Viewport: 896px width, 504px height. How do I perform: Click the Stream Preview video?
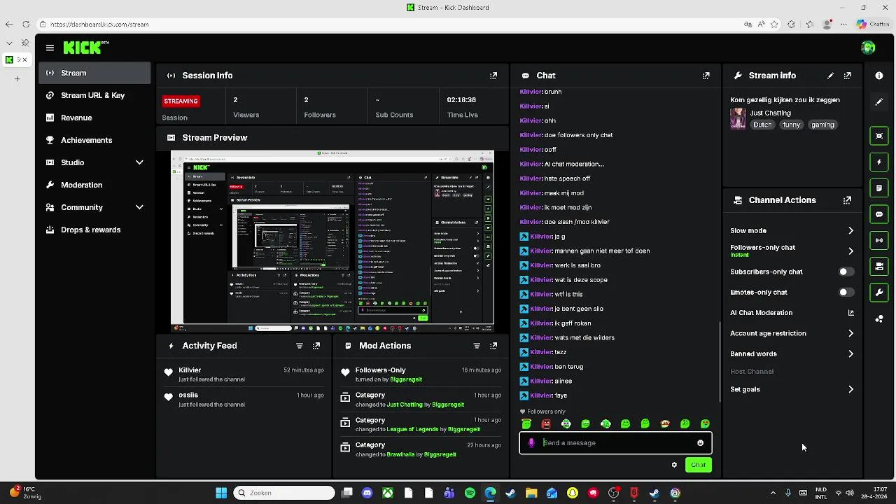pyautogui.click(x=332, y=241)
